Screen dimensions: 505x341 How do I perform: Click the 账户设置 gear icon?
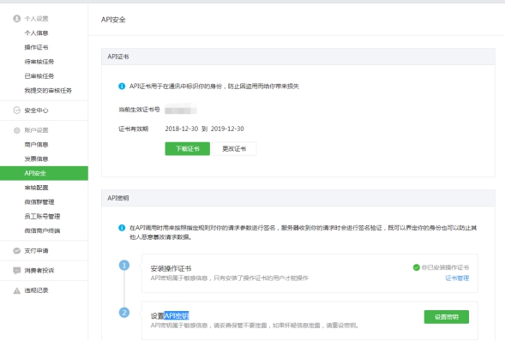point(17,130)
